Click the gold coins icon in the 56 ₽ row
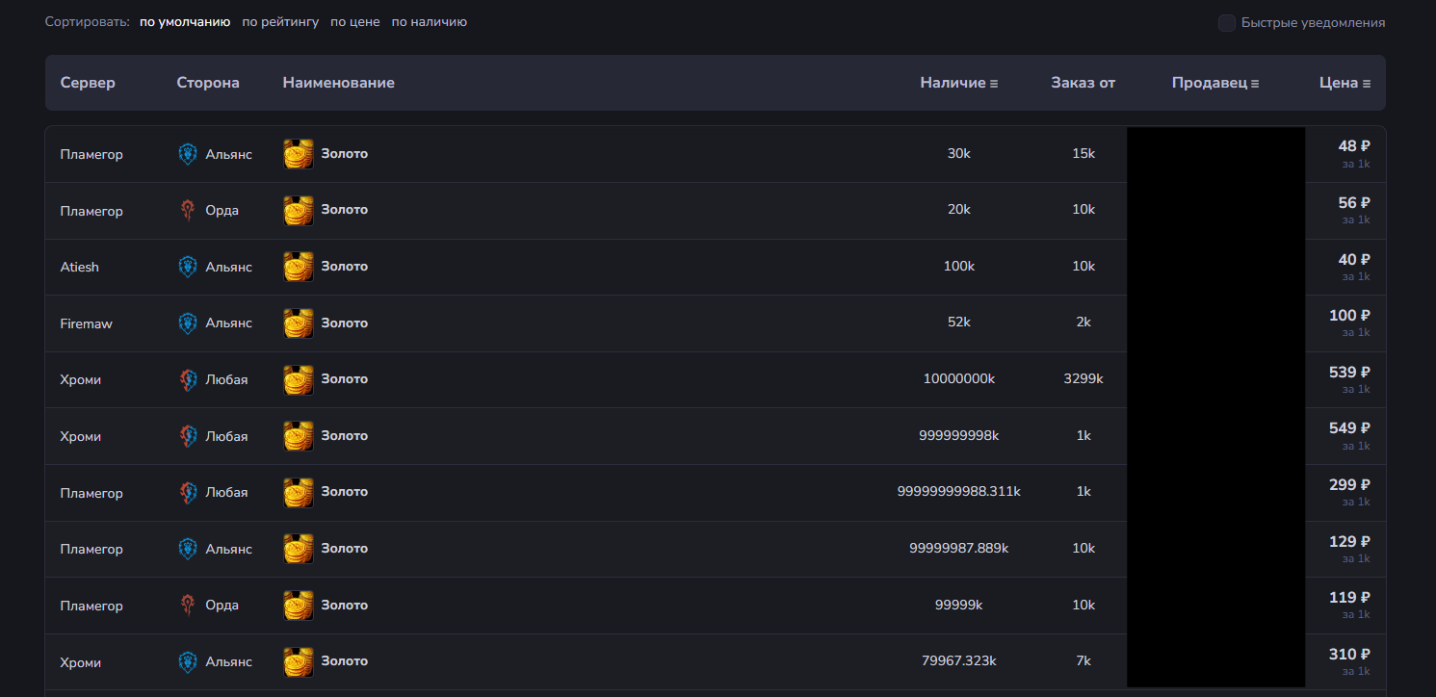This screenshot has width=1436, height=697. (299, 211)
